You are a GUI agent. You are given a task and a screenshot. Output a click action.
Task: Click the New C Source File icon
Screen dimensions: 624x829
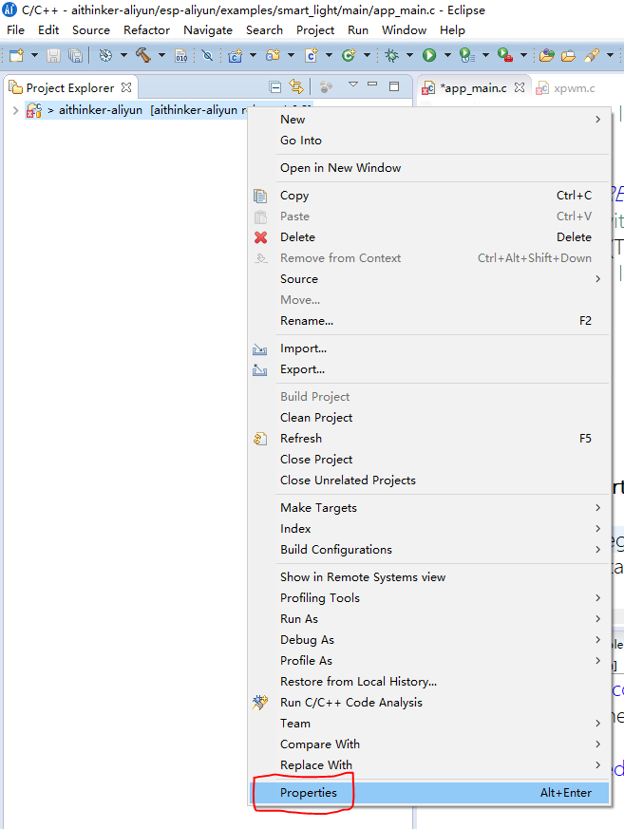[x=312, y=55]
